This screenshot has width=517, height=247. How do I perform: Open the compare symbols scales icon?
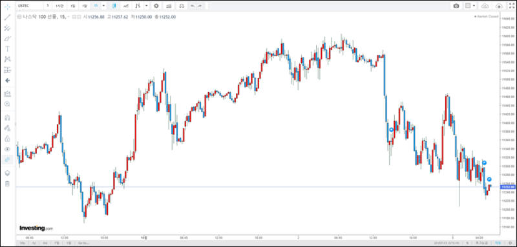coord(182,6)
